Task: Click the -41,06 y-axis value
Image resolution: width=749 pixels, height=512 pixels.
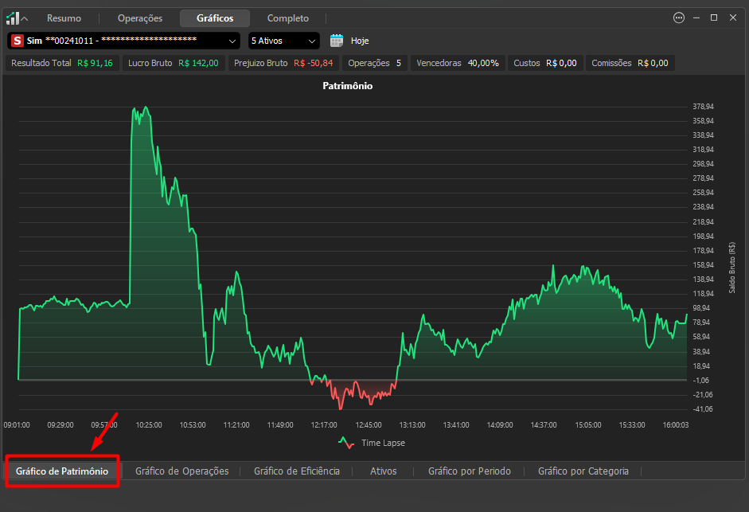Action: [x=703, y=409]
